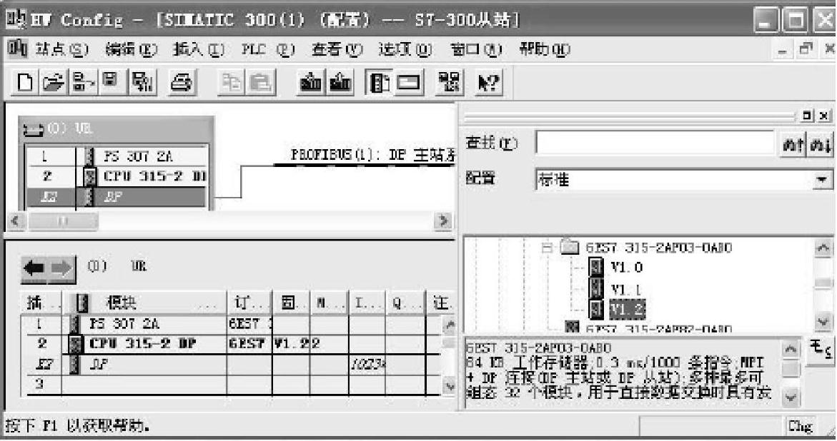Open the 选项(O) menu
The image size is (837, 441).
click(x=405, y=49)
